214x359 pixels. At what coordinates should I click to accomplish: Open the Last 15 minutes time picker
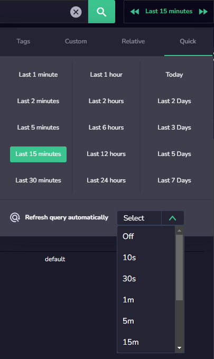(x=169, y=11)
